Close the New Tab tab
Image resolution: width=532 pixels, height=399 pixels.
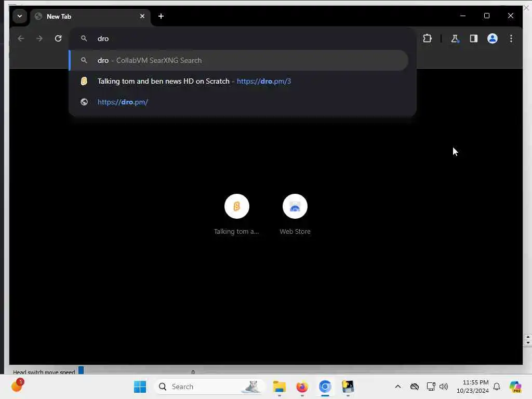[x=142, y=16]
